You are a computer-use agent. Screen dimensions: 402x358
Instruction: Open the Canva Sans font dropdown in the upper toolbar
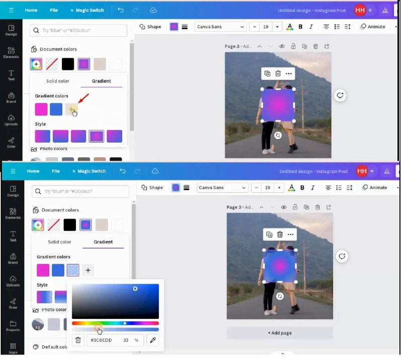[x=221, y=27]
